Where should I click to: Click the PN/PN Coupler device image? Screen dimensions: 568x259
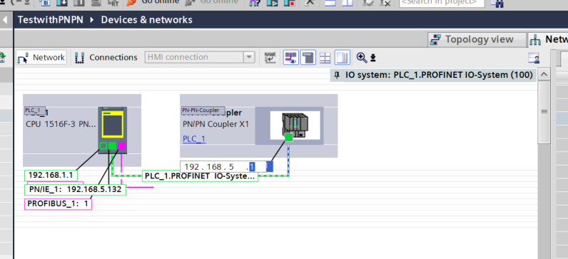click(295, 125)
